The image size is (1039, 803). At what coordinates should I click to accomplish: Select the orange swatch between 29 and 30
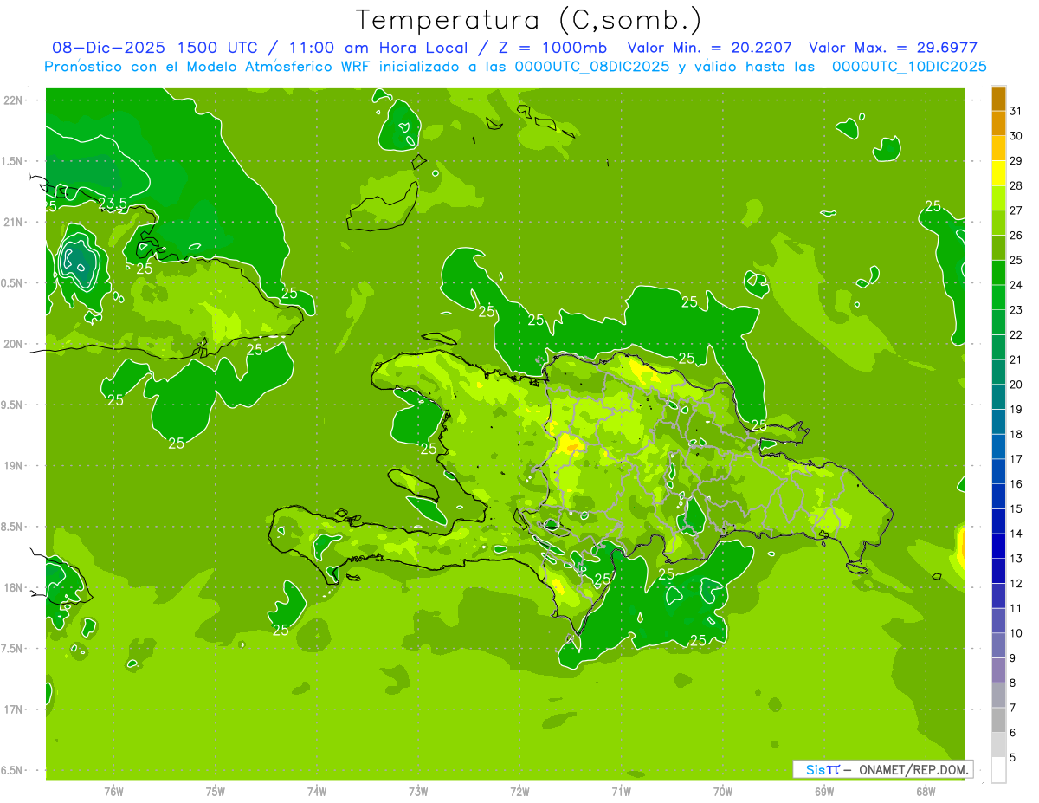[x=998, y=149]
